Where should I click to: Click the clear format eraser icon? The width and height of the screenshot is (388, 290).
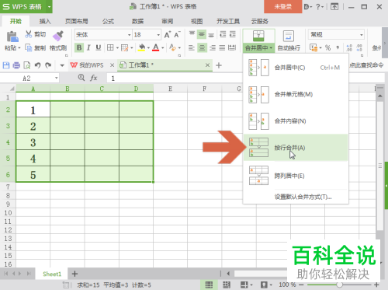click(x=172, y=47)
